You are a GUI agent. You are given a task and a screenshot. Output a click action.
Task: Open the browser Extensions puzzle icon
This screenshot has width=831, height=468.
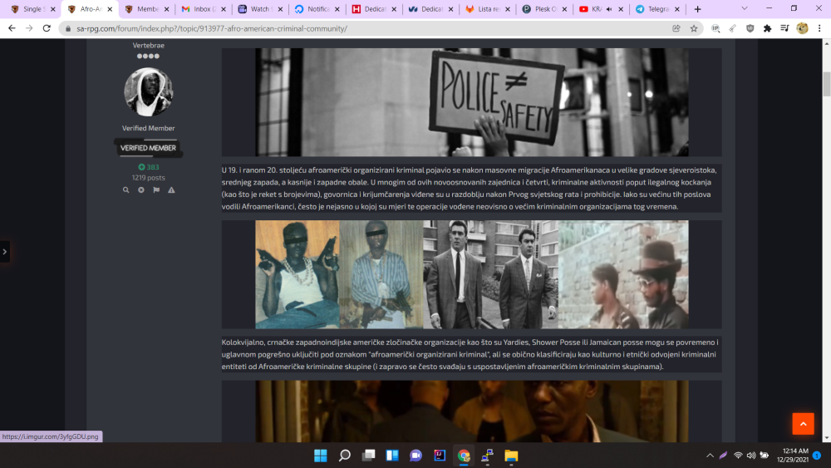point(767,28)
